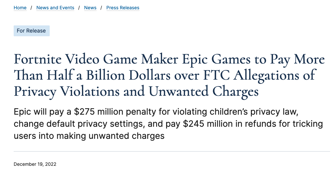Click the word Fortnite in the headline
Viewport: 336px width, 172px height.
tap(38, 59)
